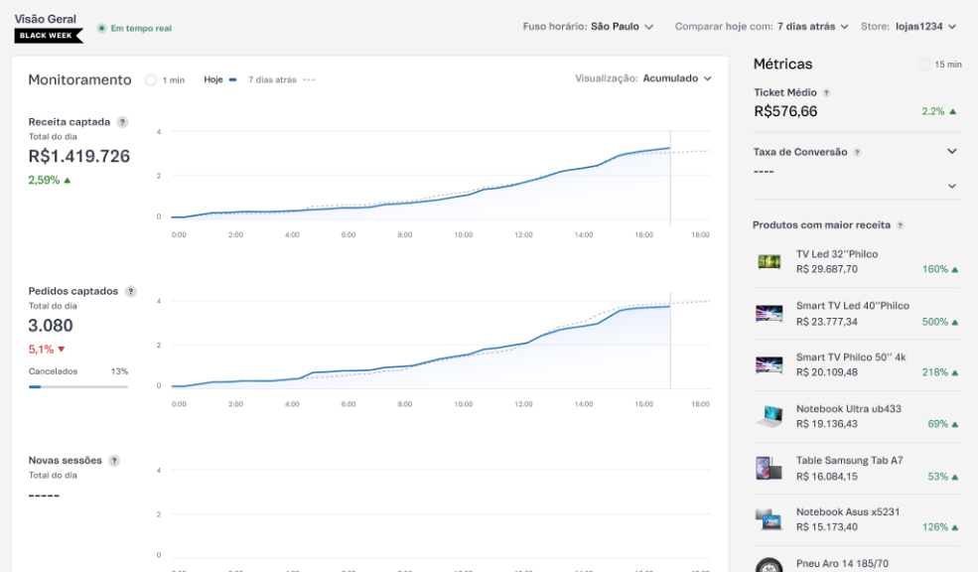Select Notebook Ultra ub433 product row
The height and width of the screenshot is (572, 978).
[x=856, y=416]
